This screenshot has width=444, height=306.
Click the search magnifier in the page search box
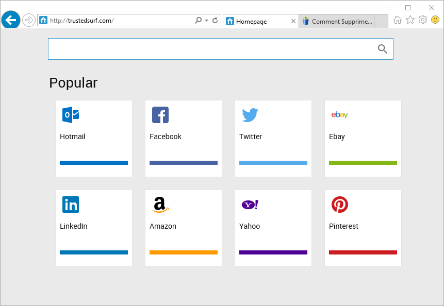pyautogui.click(x=383, y=49)
